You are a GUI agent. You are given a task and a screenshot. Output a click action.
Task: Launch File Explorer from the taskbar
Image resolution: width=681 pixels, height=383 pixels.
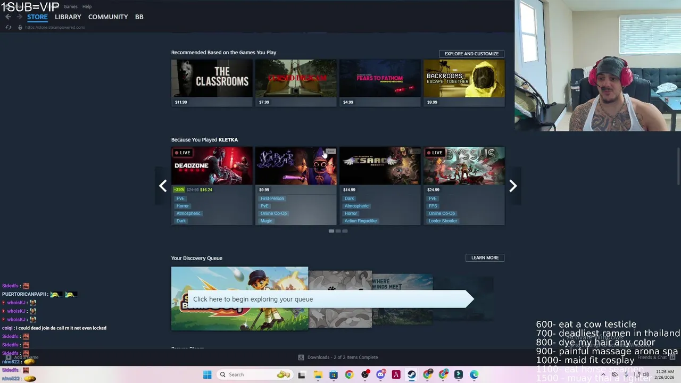coord(318,374)
